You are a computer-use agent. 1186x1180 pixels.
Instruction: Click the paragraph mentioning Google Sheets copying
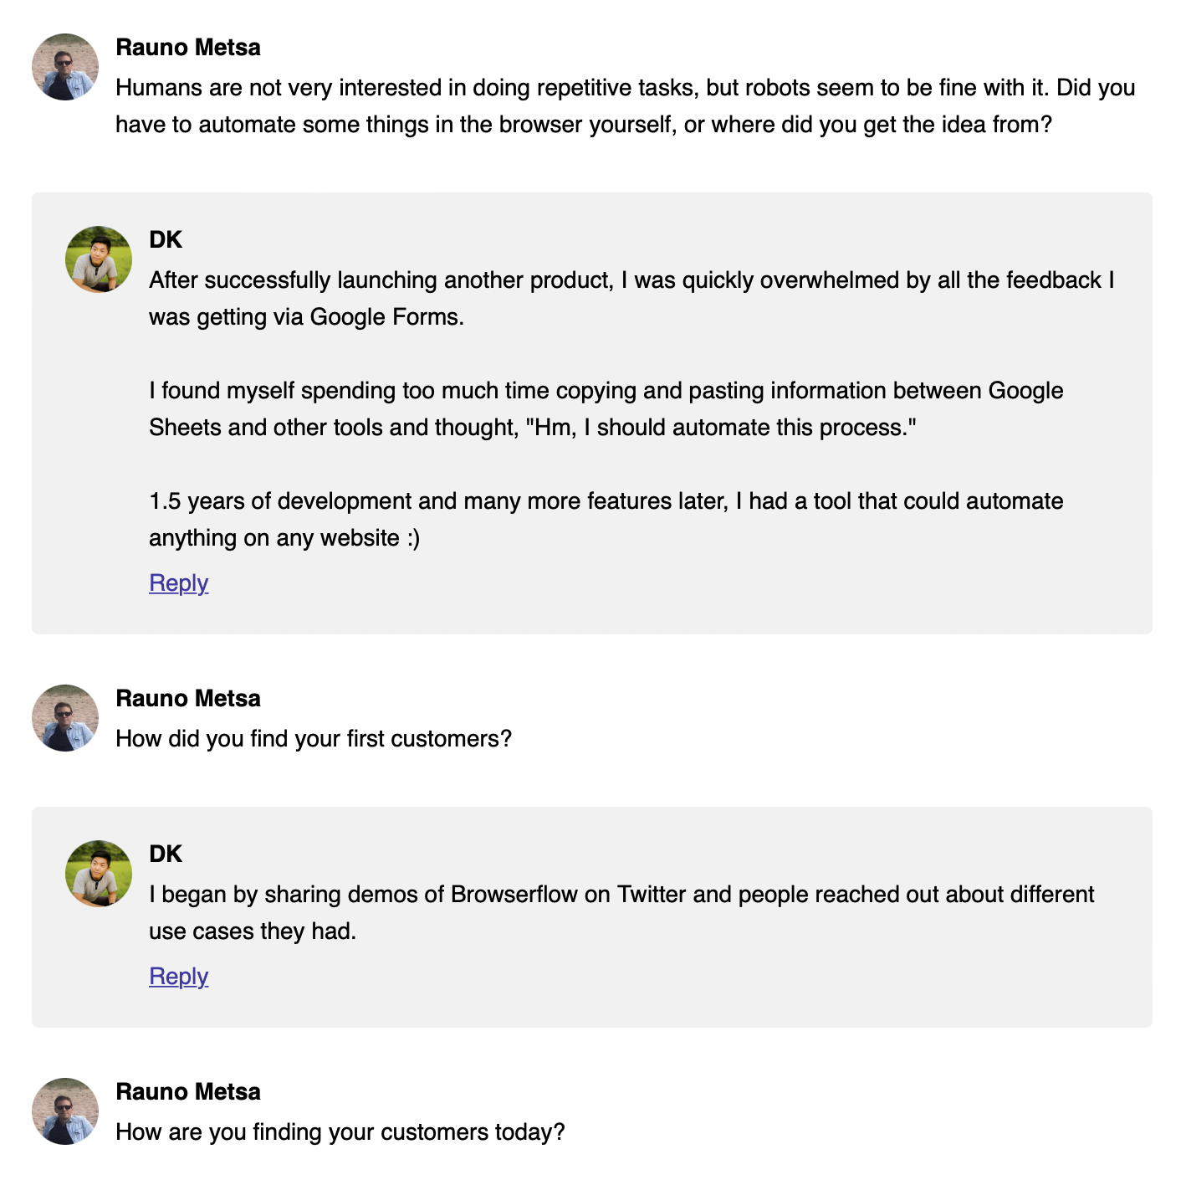606,409
